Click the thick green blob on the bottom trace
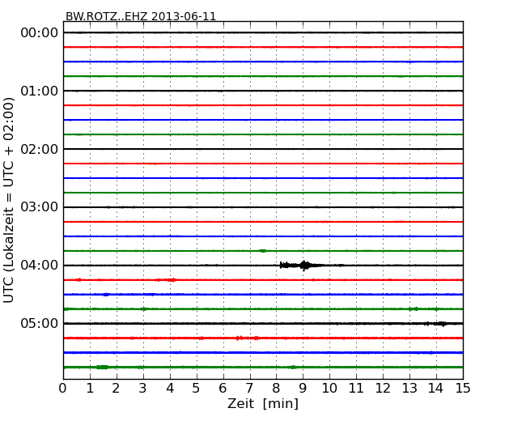526x421 pixels. 102,367
